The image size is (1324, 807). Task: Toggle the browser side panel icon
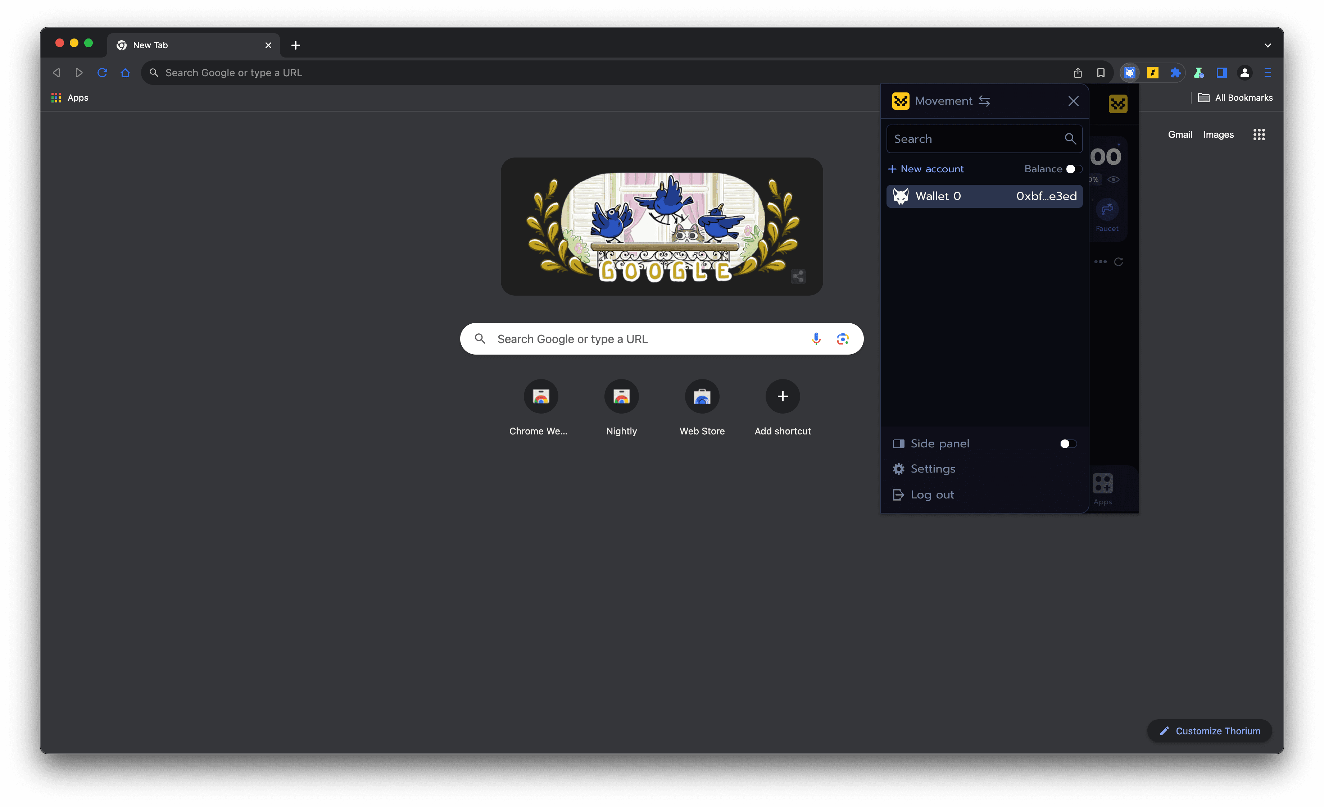[x=1221, y=73]
